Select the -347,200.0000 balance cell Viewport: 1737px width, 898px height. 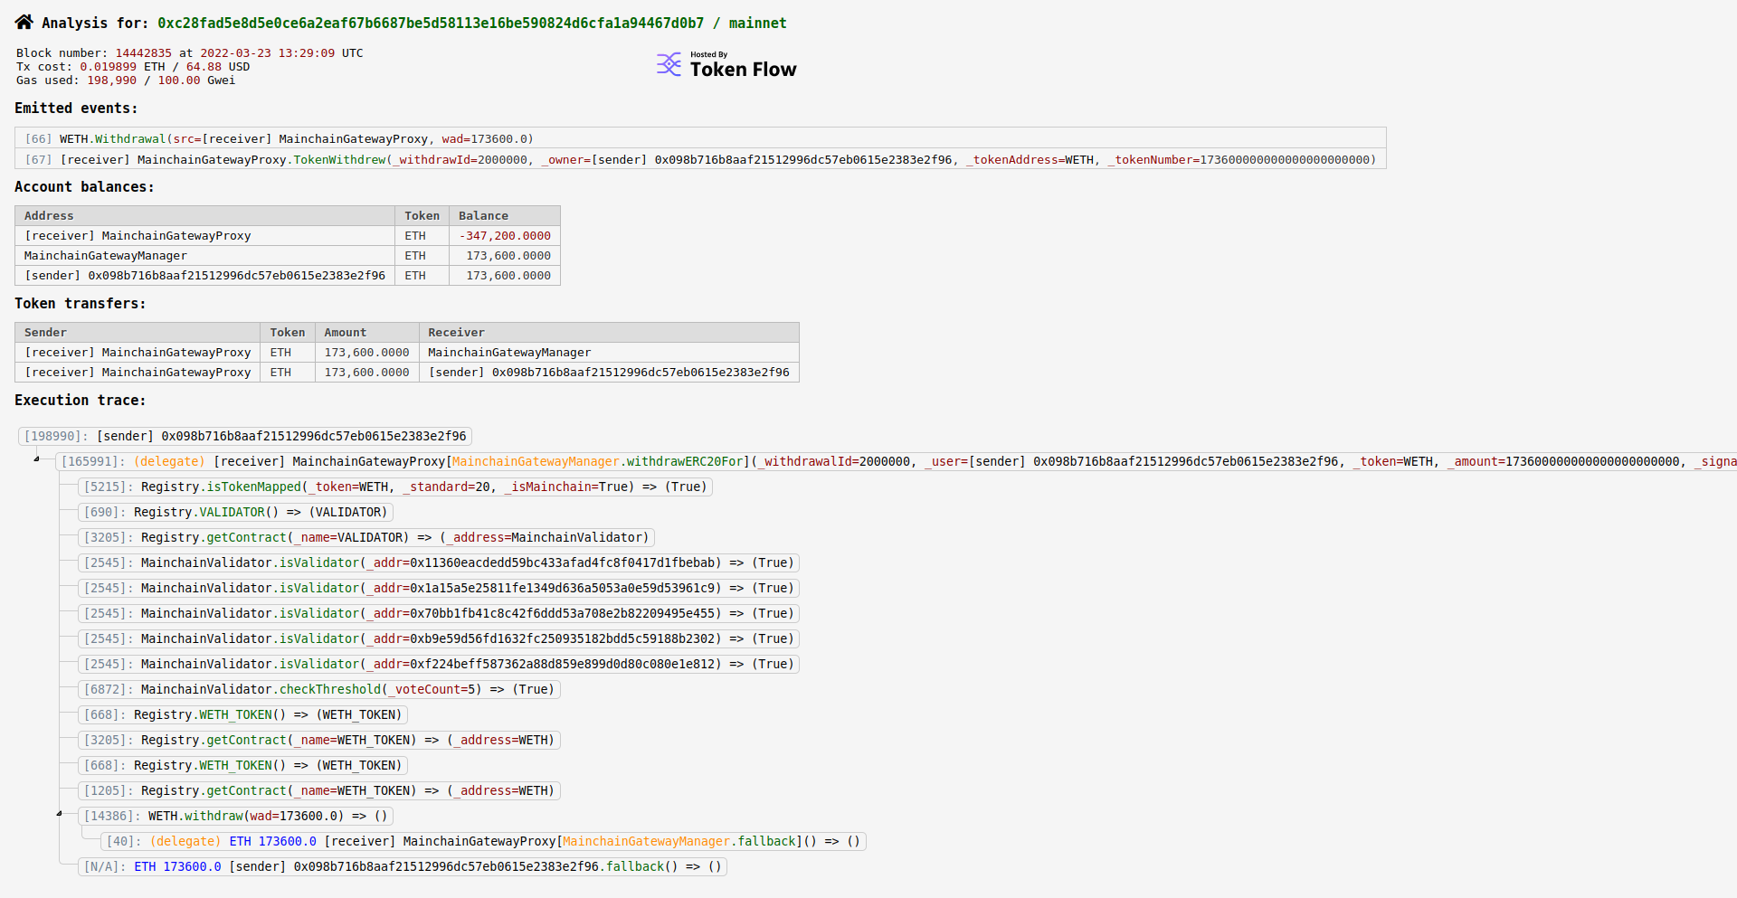pyautogui.click(x=505, y=236)
